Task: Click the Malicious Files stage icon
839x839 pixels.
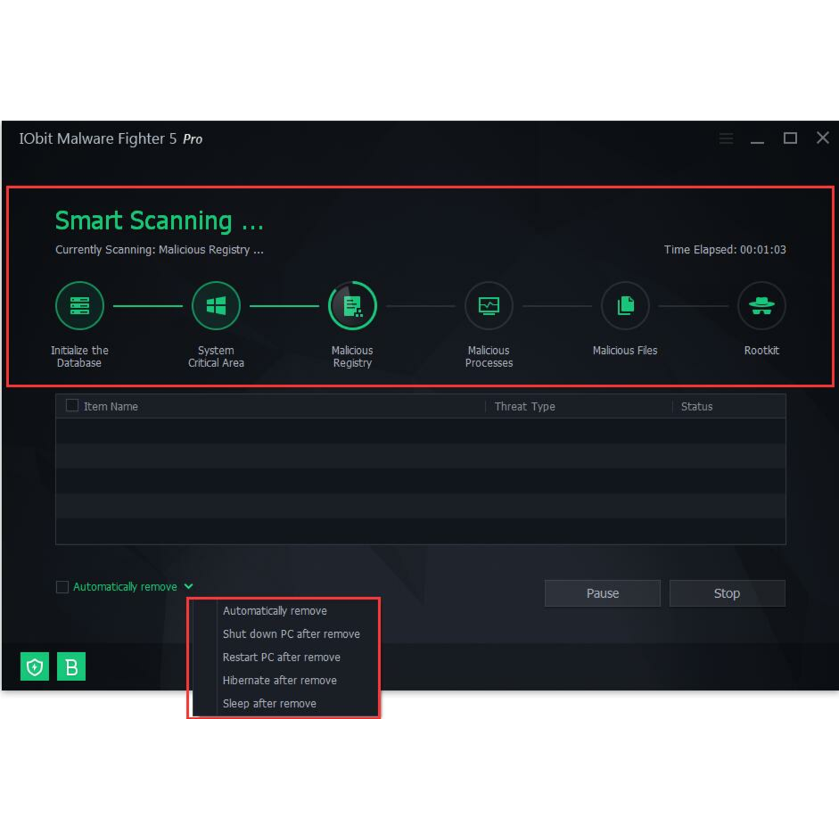Action: [625, 305]
